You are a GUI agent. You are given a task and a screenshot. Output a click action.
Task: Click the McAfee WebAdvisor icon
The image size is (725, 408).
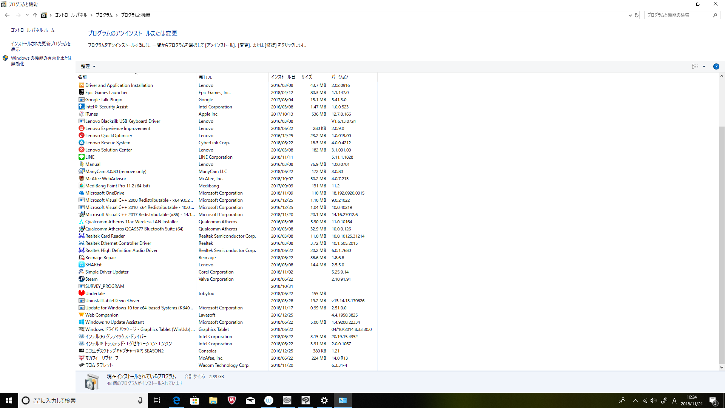[81, 179]
